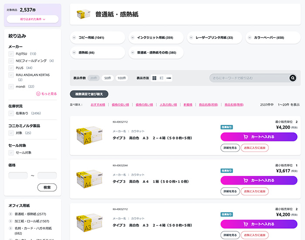The image size is (305, 240).
Task: Show 100件 per page
Action: [122, 78]
